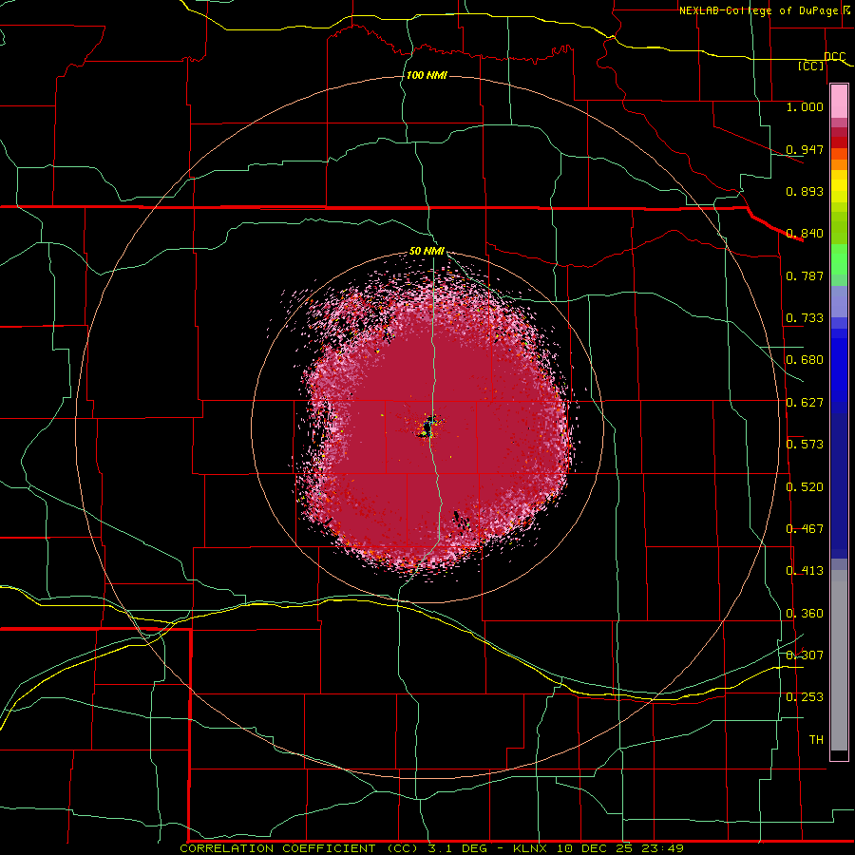This screenshot has height=855, width=855.
Task: Click the TH label on legend
Action: pos(816,740)
